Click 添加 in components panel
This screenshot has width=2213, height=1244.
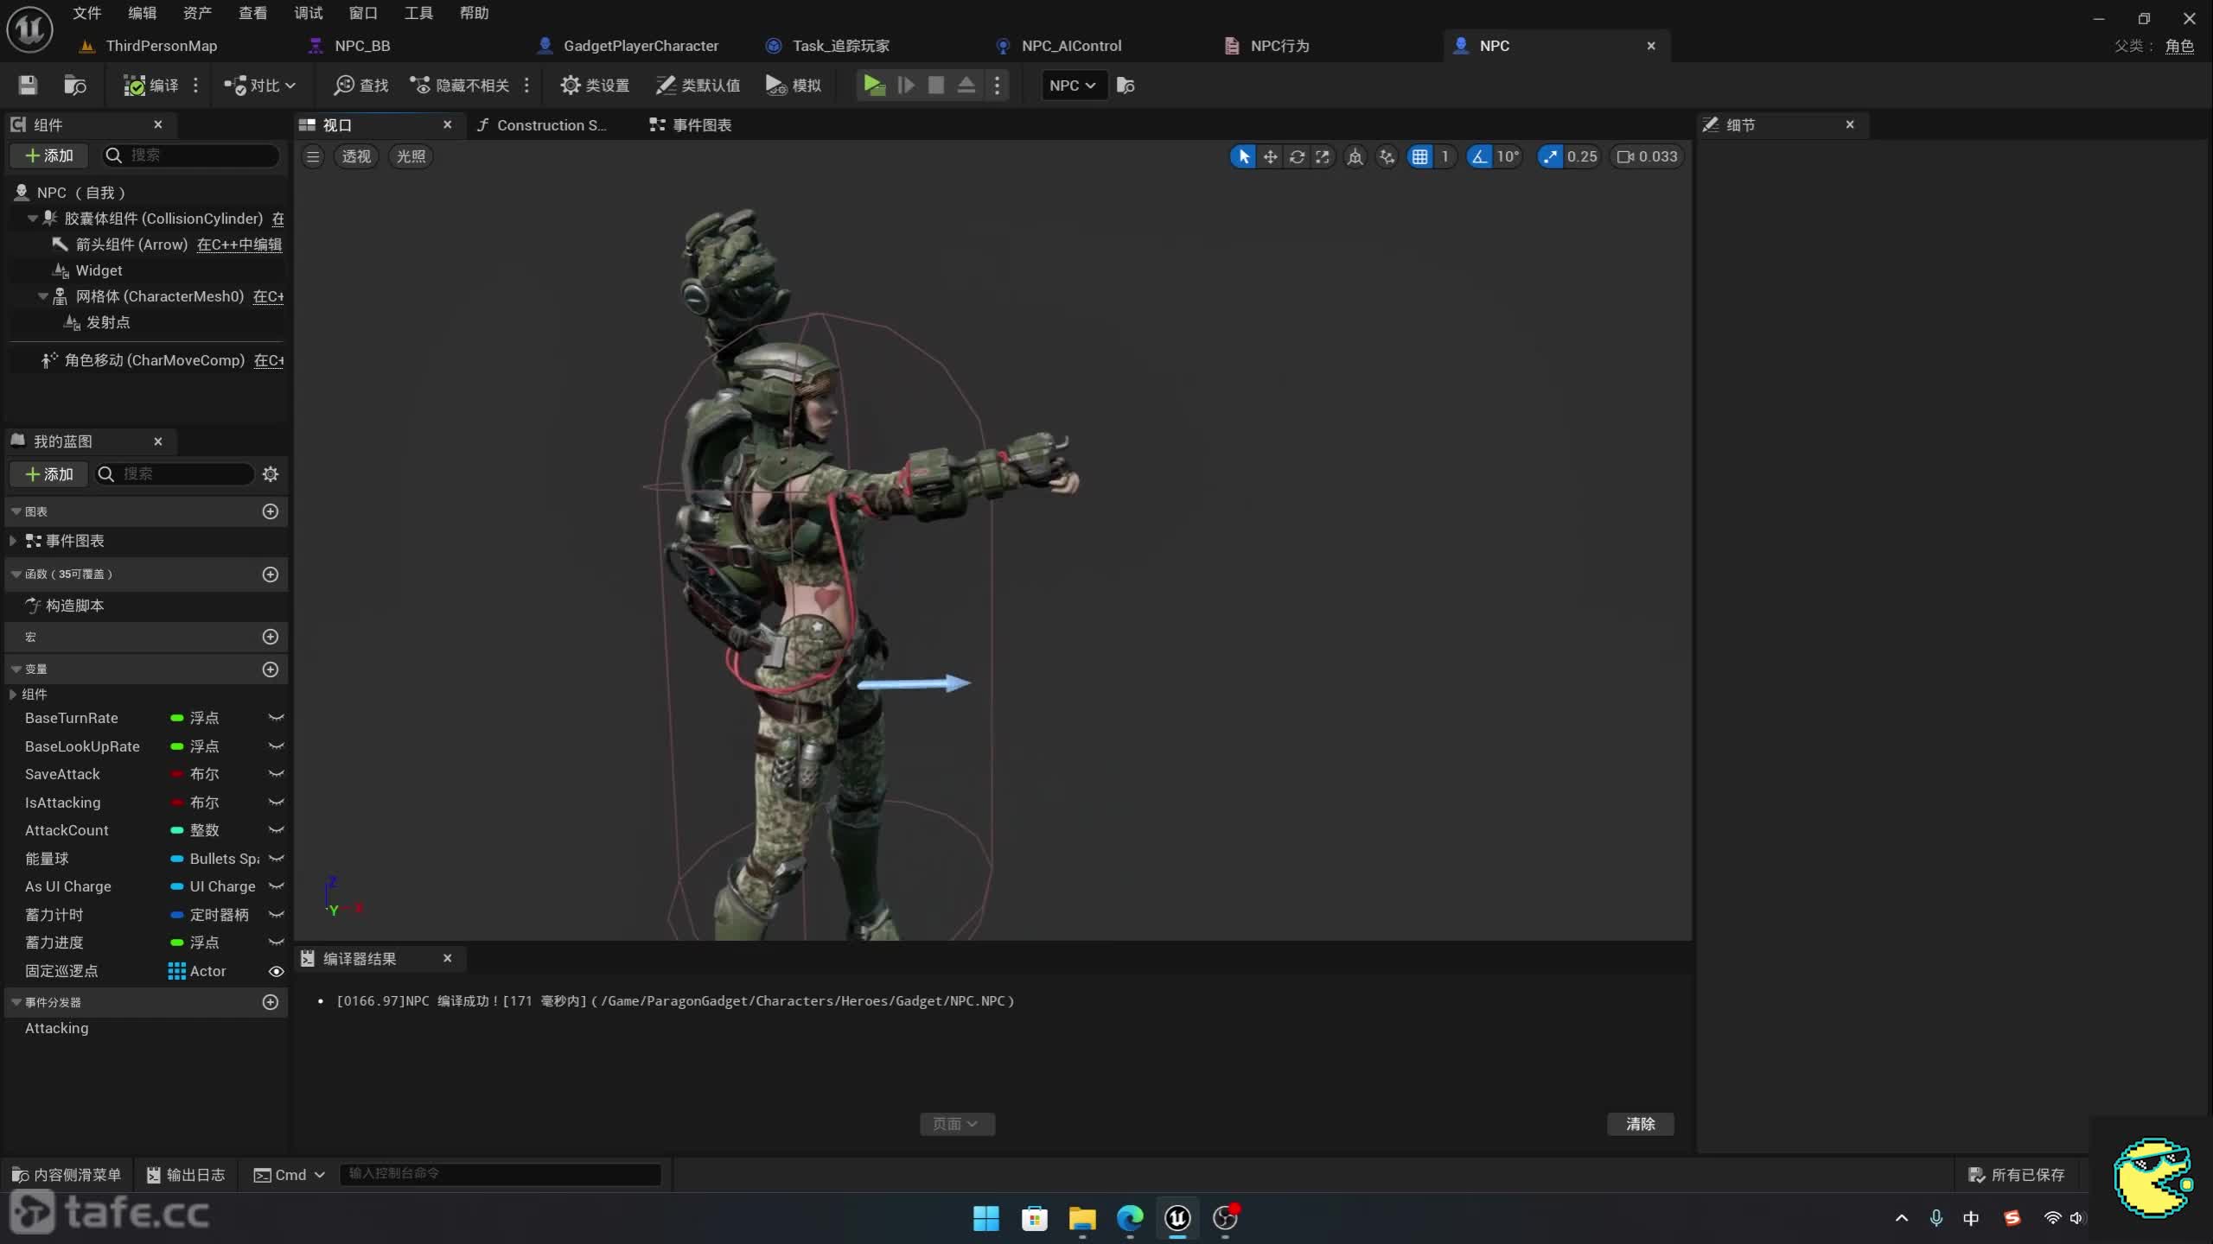tap(48, 155)
